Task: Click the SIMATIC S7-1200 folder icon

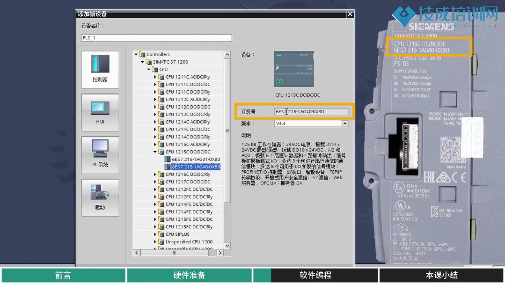Action: coord(148,62)
